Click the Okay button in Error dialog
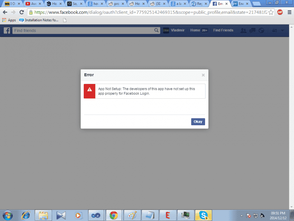 198,122
